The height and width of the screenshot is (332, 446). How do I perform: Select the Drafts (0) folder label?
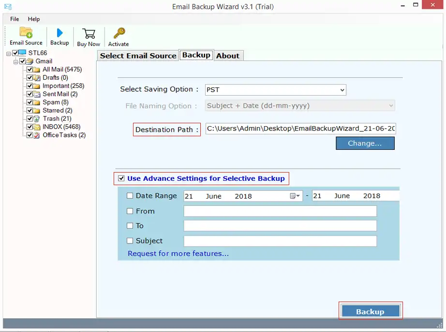coord(55,78)
